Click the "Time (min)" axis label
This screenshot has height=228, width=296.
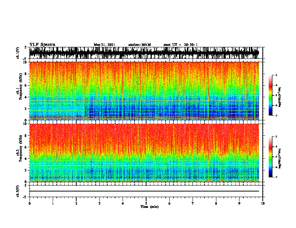click(149, 207)
